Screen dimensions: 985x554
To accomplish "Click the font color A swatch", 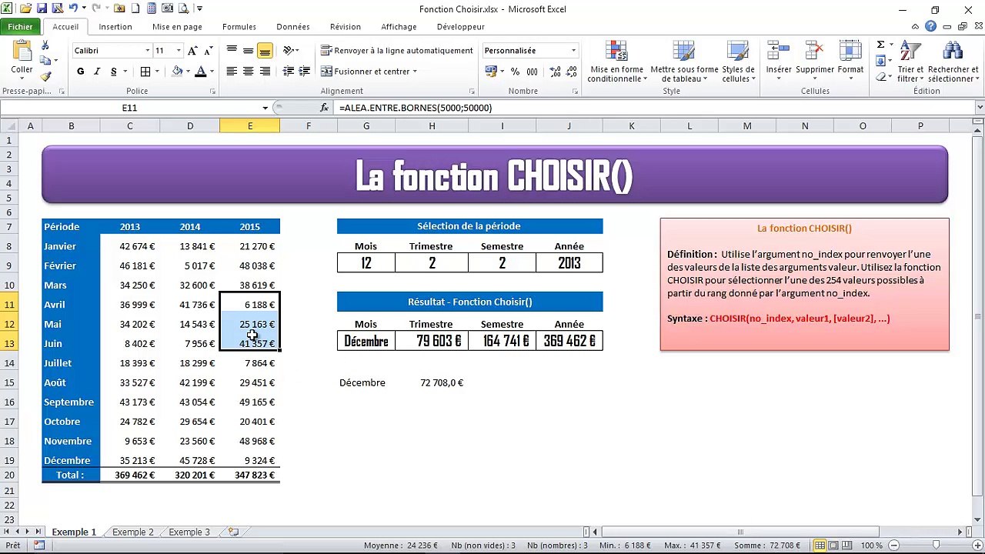I will pyautogui.click(x=200, y=72).
